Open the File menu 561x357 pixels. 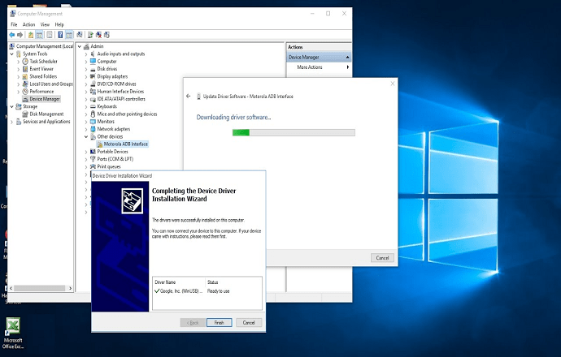[x=14, y=24]
